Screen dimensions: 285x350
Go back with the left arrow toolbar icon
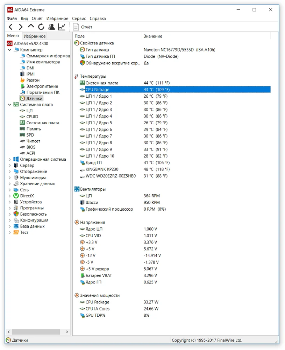pyautogui.click(x=10, y=27)
